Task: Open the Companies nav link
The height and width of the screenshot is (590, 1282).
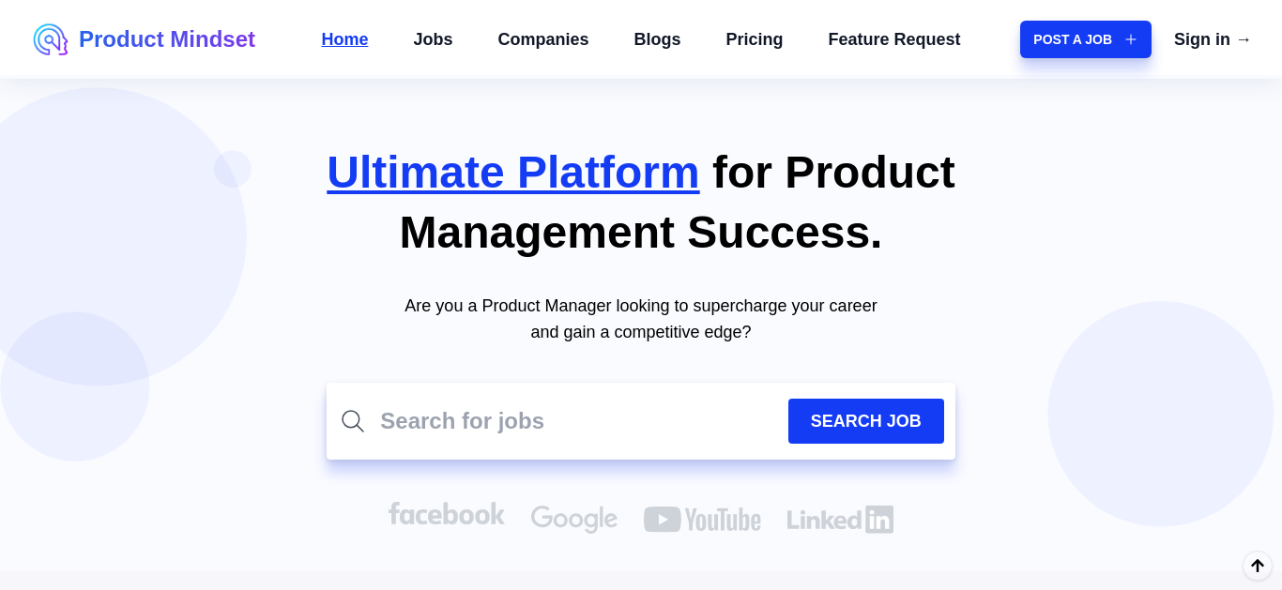Action: tap(543, 39)
